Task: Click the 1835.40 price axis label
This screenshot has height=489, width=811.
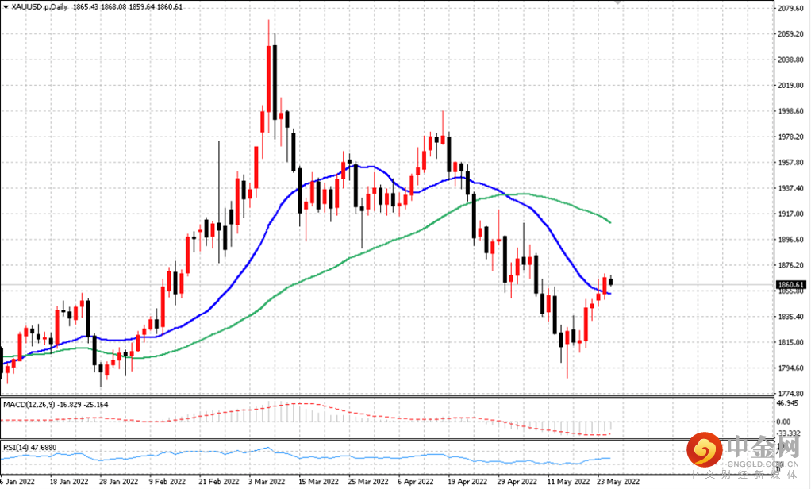Action: pyautogui.click(x=791, y=317)
